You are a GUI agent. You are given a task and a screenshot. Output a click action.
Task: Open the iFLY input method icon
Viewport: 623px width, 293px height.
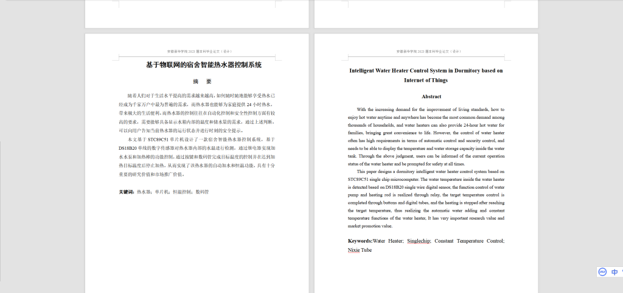point(603,272)
